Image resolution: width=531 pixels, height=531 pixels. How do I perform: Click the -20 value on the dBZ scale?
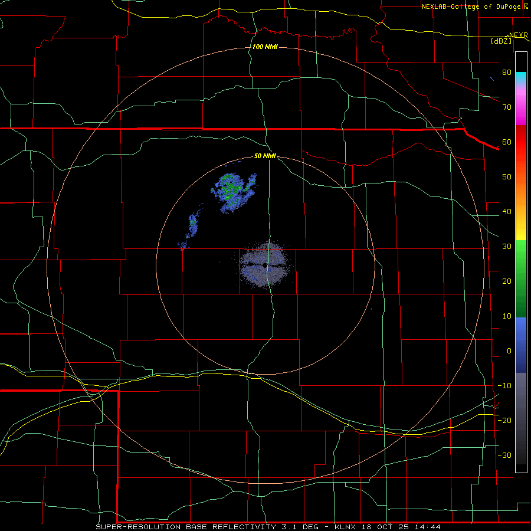[504, 420]
